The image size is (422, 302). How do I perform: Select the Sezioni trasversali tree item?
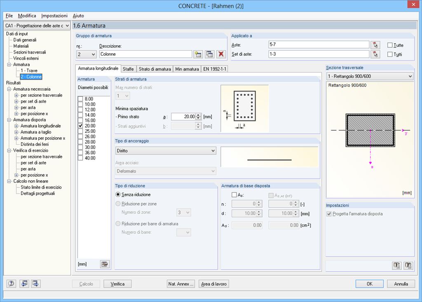tap(30, 52)
